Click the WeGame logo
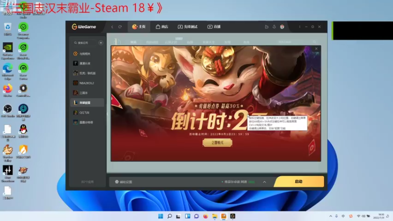The height and width of the screenshot is (221, 393). 84,27
